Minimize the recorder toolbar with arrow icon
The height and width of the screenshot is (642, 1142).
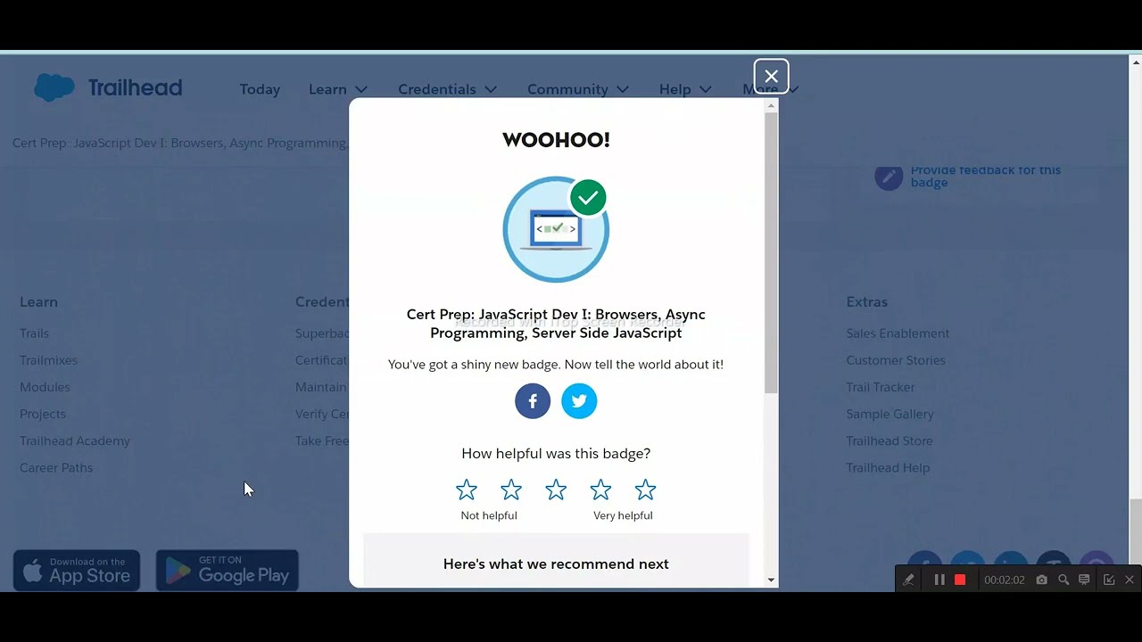pyautogui.click(x=1109, y=580)
